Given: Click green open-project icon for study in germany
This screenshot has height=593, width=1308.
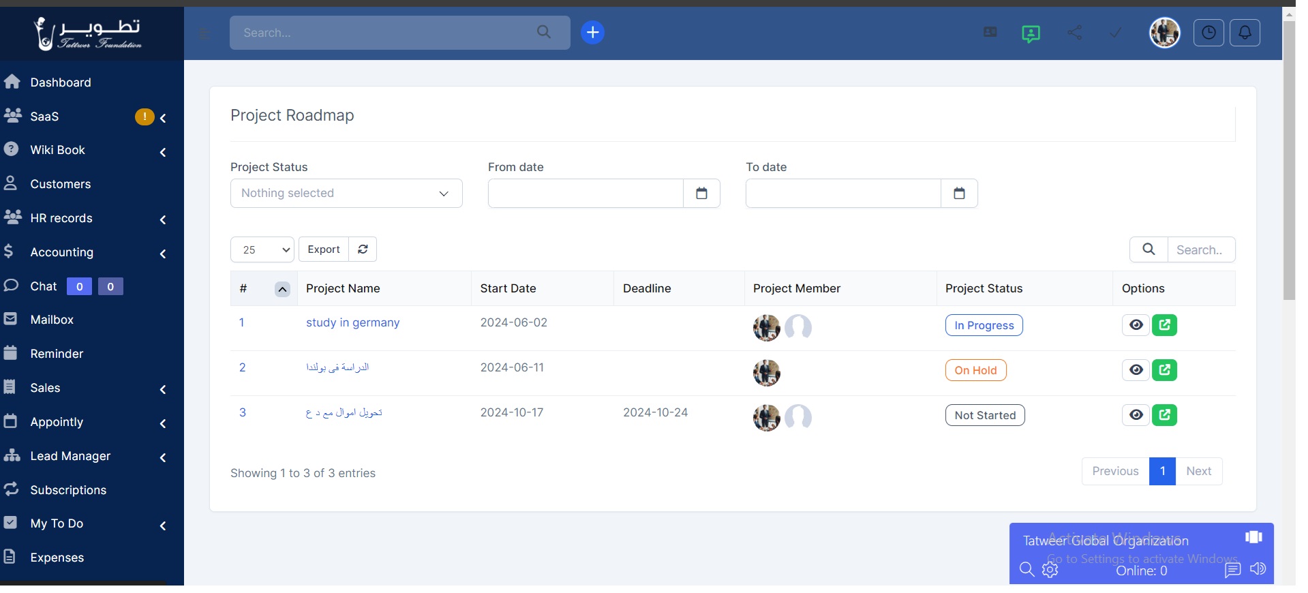Looking at the screenshot, I should tap(1164, 325).
